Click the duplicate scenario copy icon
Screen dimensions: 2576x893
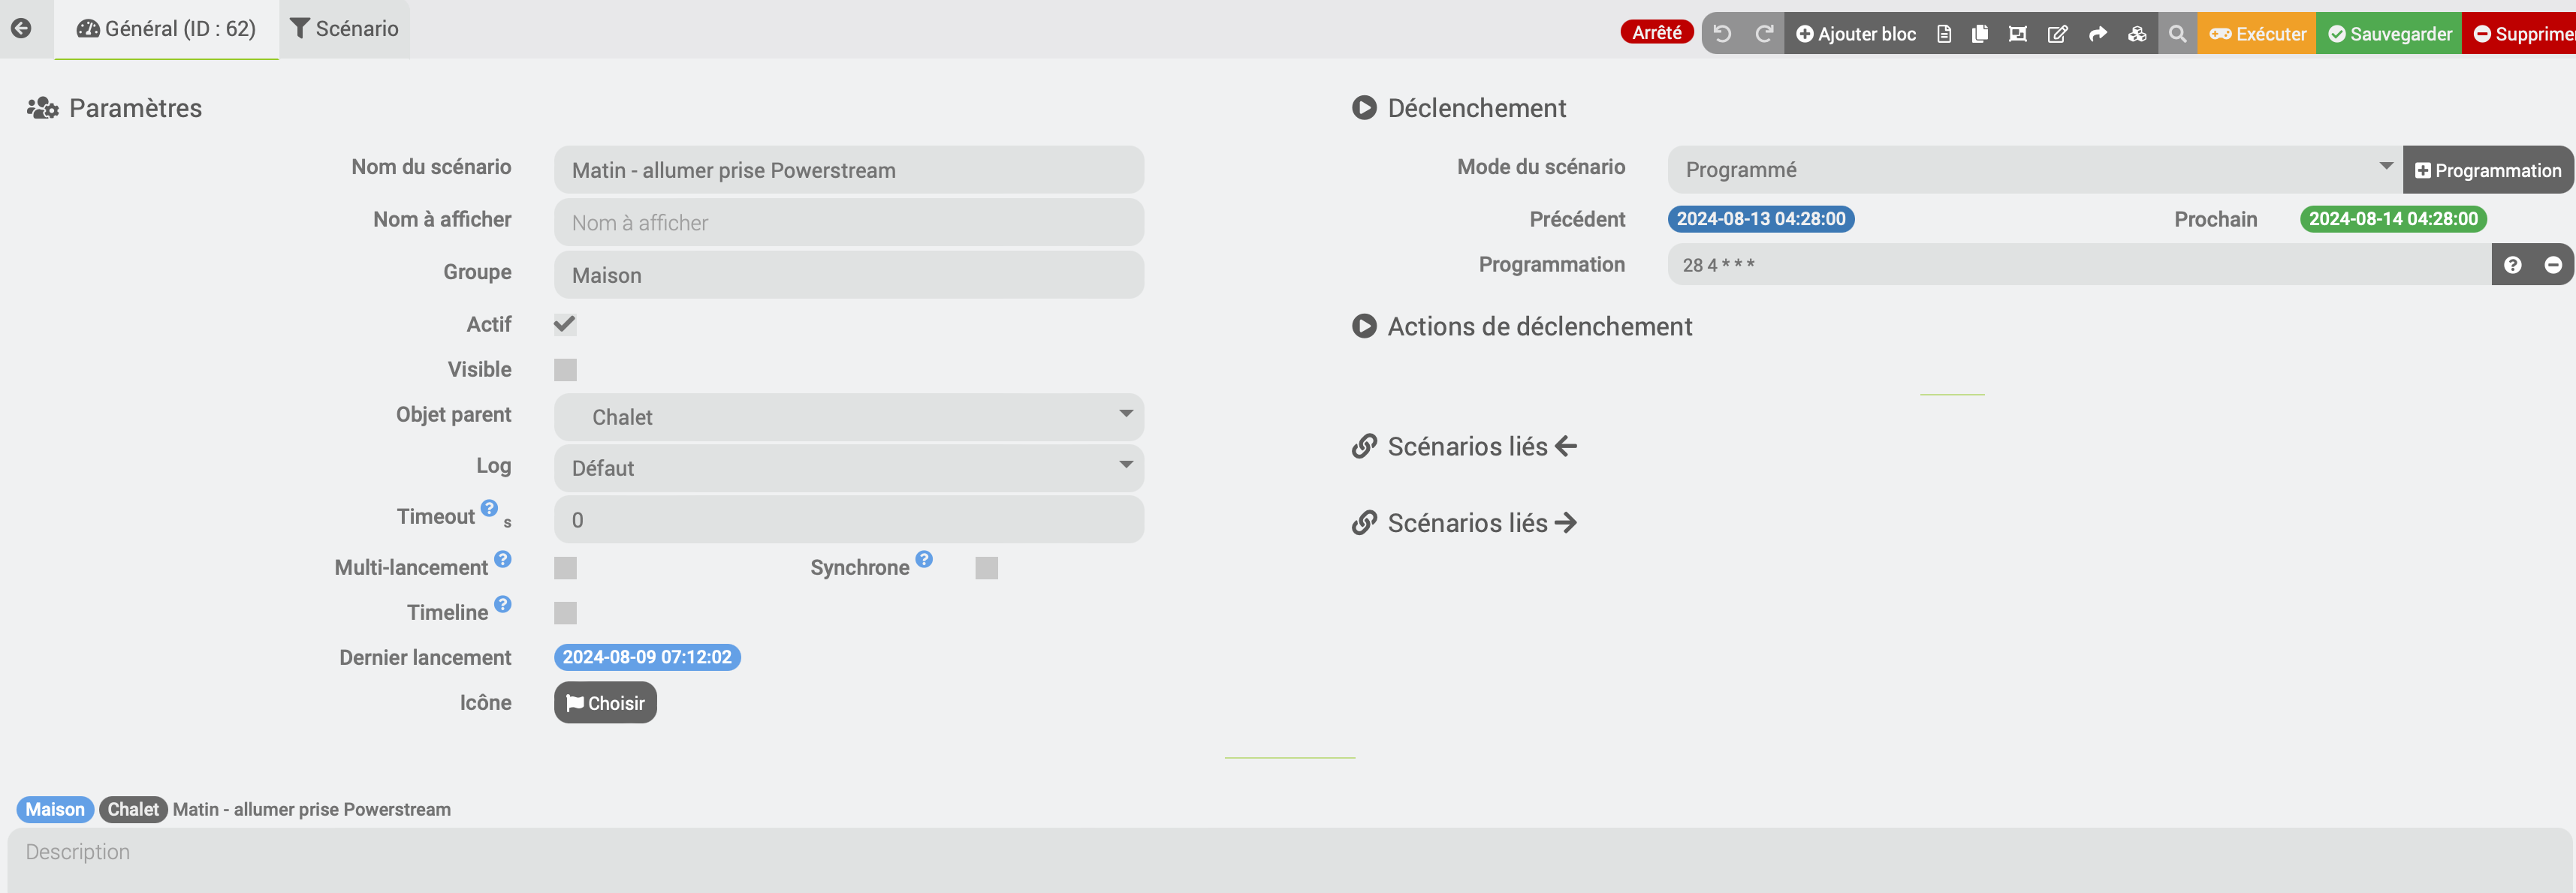[1980, 34]
